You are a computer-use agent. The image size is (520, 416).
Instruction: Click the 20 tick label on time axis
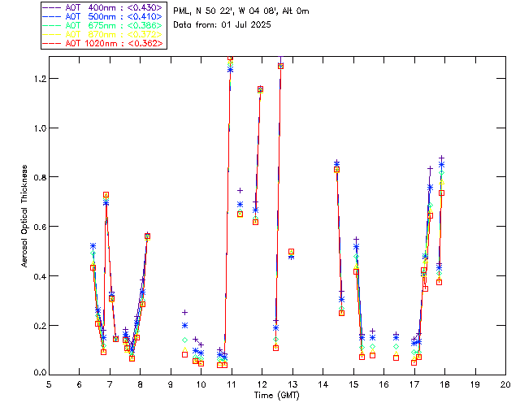point(505,383)
